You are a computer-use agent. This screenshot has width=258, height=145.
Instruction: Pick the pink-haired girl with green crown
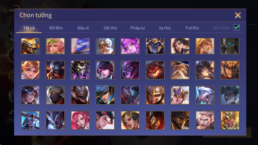point(55,46)
